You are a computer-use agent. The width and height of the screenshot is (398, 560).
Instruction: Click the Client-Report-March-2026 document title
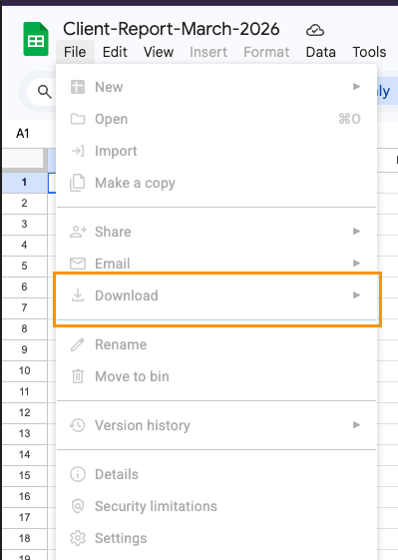pyautogui.click(x=171, y=29)
